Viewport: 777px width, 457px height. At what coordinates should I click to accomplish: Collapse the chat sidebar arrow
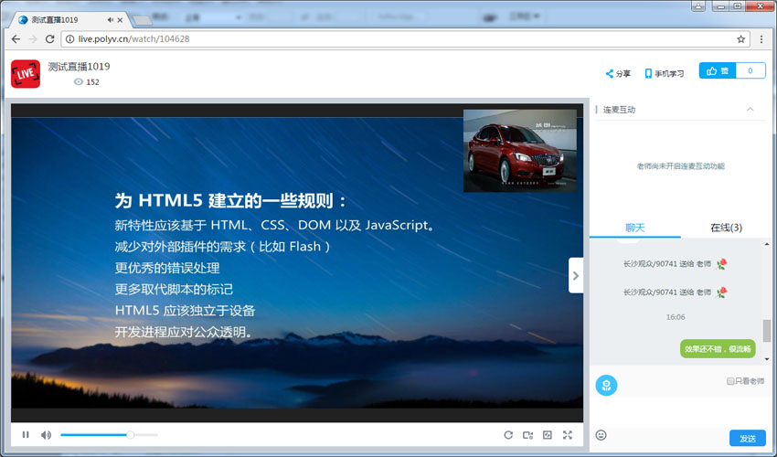point(576,276)
